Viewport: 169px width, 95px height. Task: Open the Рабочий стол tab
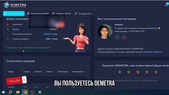point(14,13)
